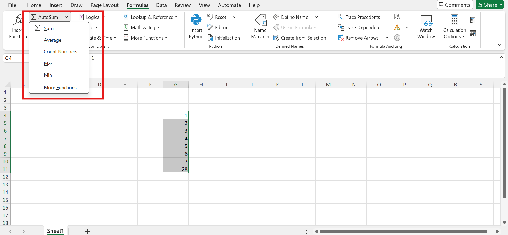The image size is (508, 235).
Task: Switch to the Page Layout tab
Action: (104, 5)
